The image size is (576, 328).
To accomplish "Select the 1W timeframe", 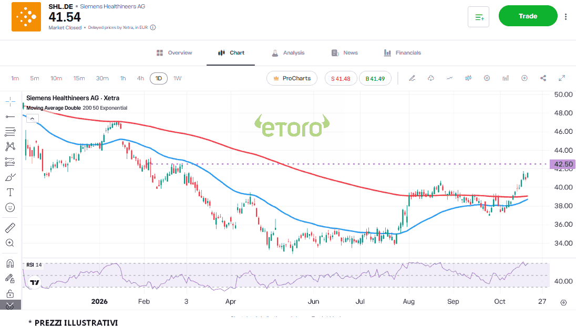I will (x=178, y=78).
